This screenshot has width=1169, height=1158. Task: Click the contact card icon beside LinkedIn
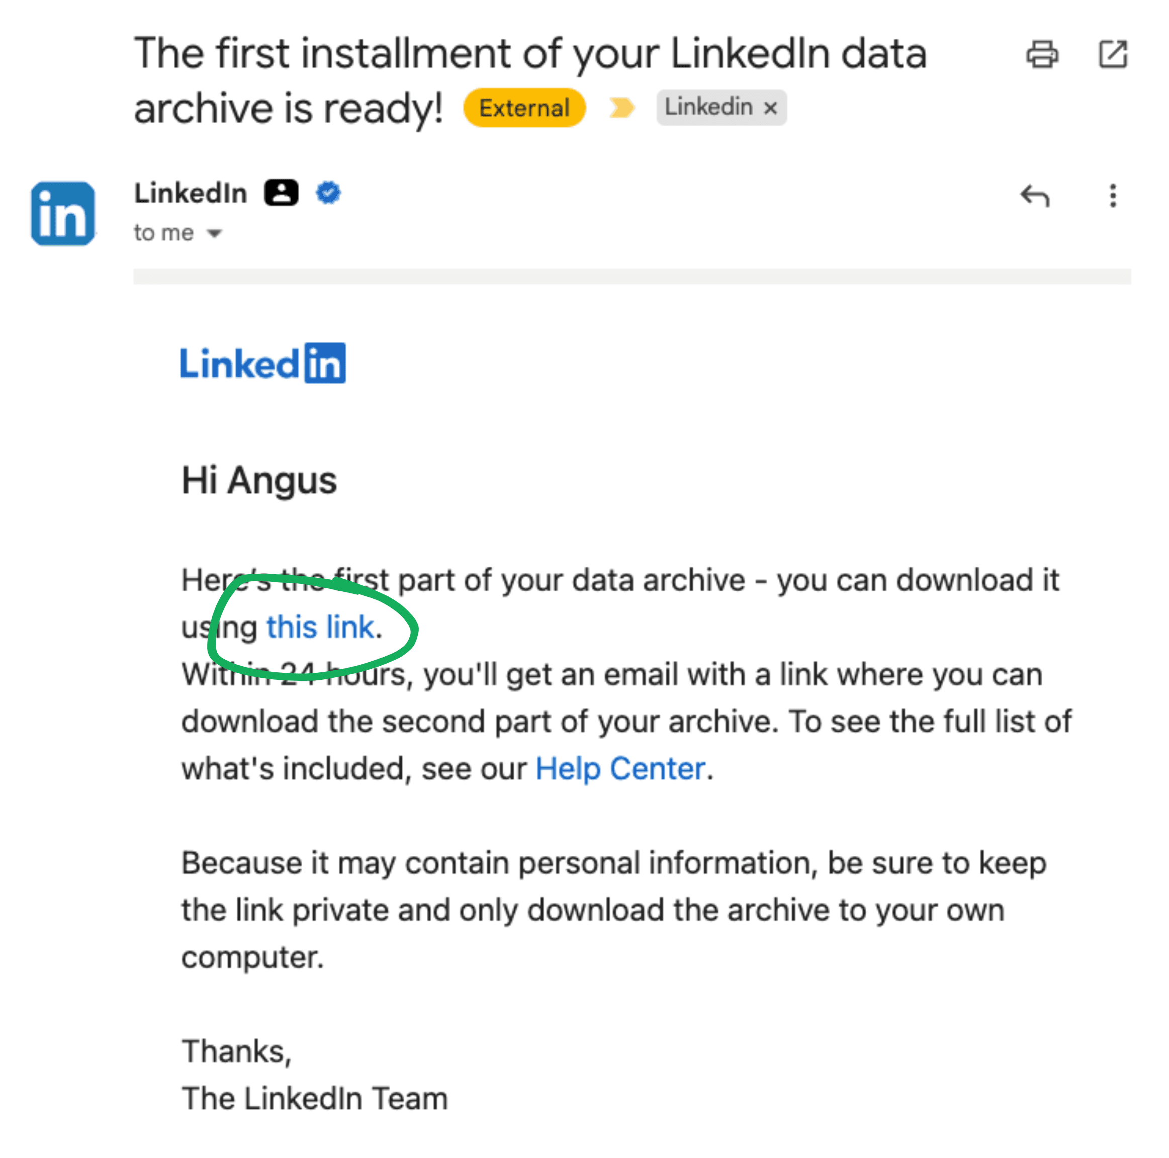pyautogui.click(x=281, y=193)
